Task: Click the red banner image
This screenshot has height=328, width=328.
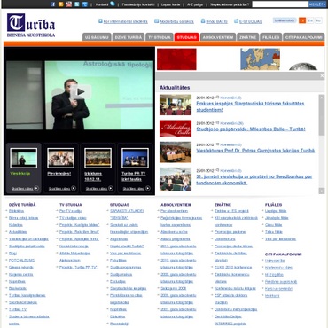Action: (176, 59)
